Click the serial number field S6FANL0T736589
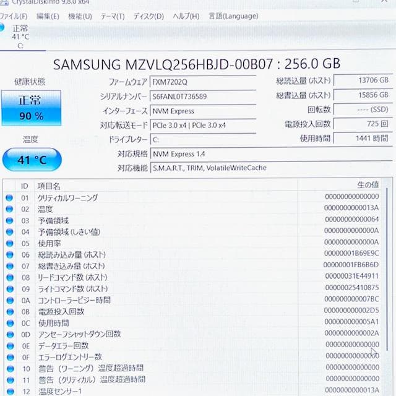The width and height of the screenshot is (396, 396). tap(203, 97)
